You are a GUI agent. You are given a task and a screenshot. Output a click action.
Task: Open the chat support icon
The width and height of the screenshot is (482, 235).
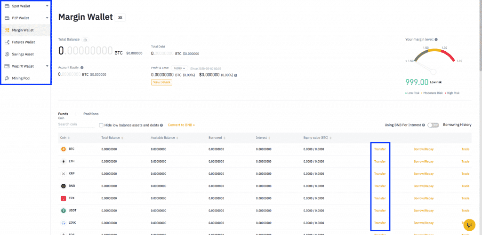[469, 225]
